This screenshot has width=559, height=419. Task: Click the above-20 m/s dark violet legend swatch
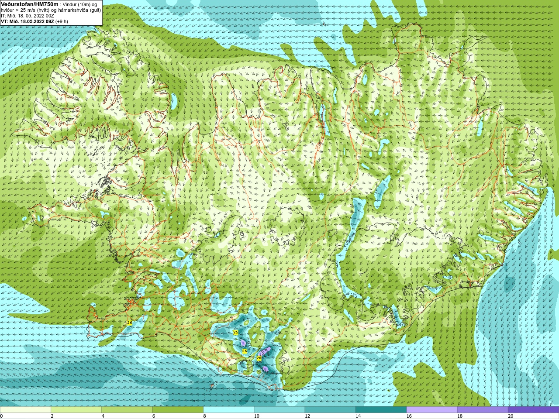pyautogui.click(x=533, y=410)
